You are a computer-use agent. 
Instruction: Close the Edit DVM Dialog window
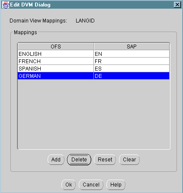(177, 5)
